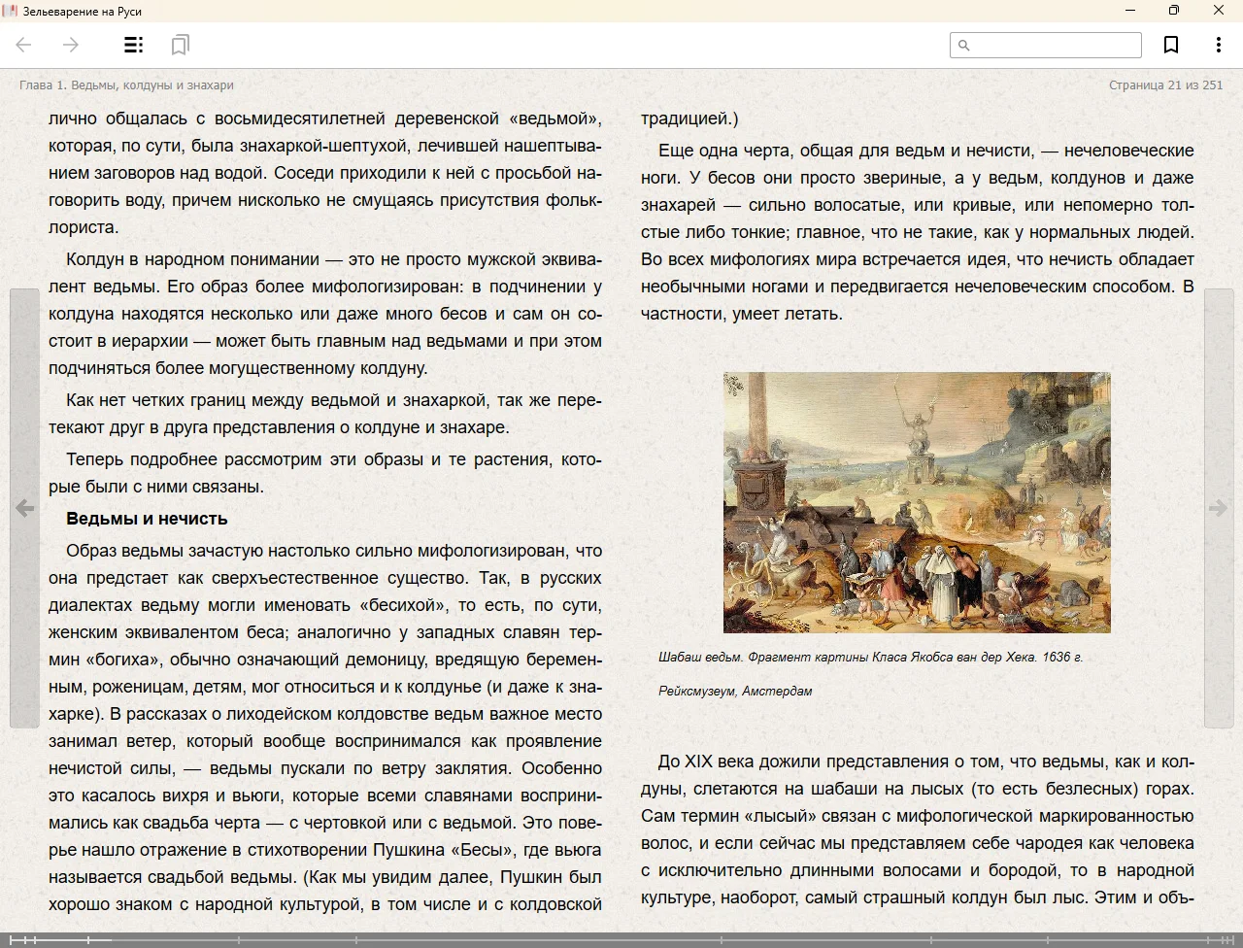Open the saved bookmarks list
The width and height of the screenshot is (1243, 948).
180,45
